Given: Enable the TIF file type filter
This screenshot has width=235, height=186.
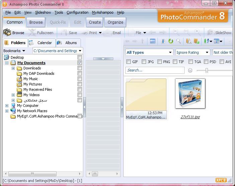Looking at the screenshot, I should coord(175,62).
